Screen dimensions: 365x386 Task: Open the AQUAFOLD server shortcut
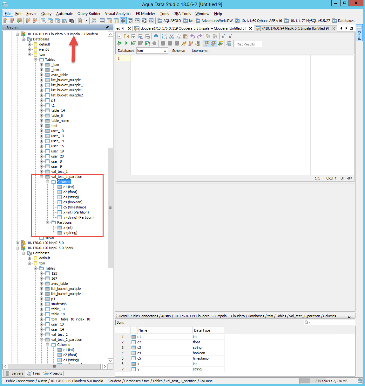pos(169,21)
